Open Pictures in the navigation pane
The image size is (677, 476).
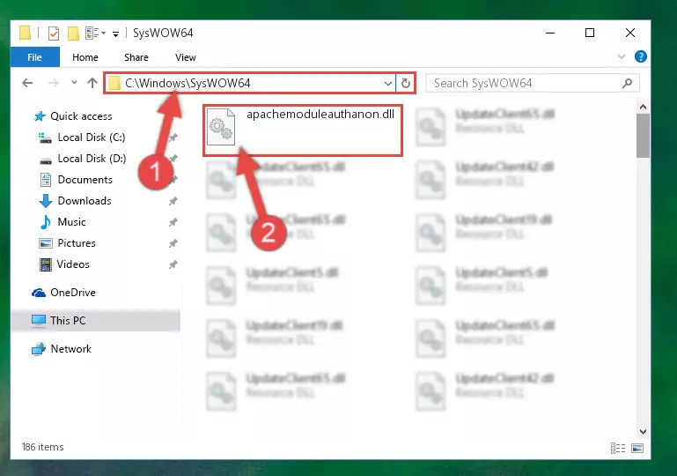tap(77, 243)
